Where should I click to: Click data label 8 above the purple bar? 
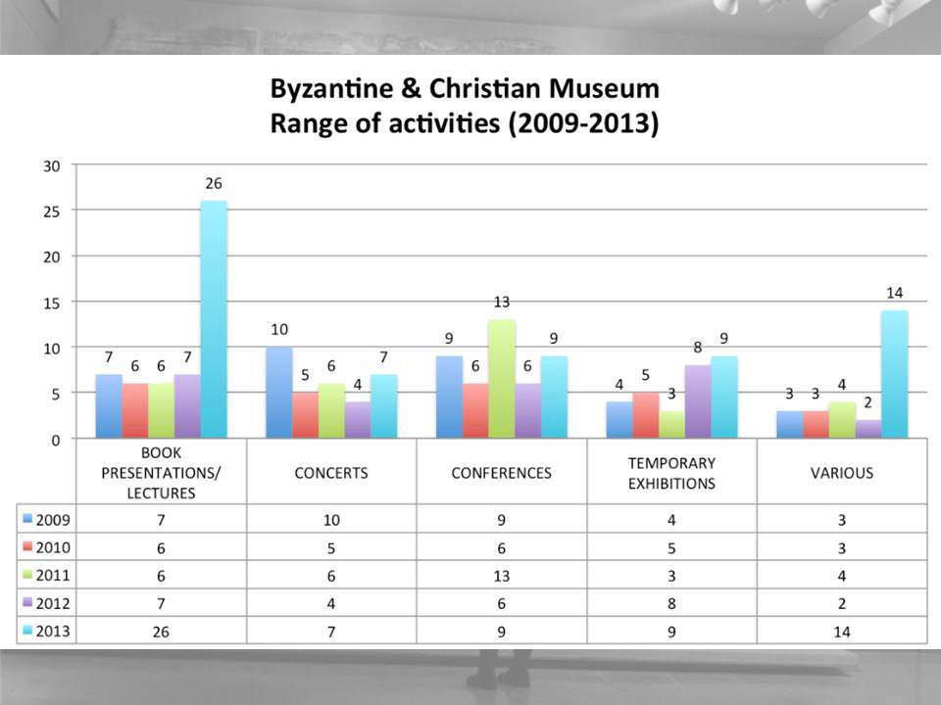pos(697,347)
